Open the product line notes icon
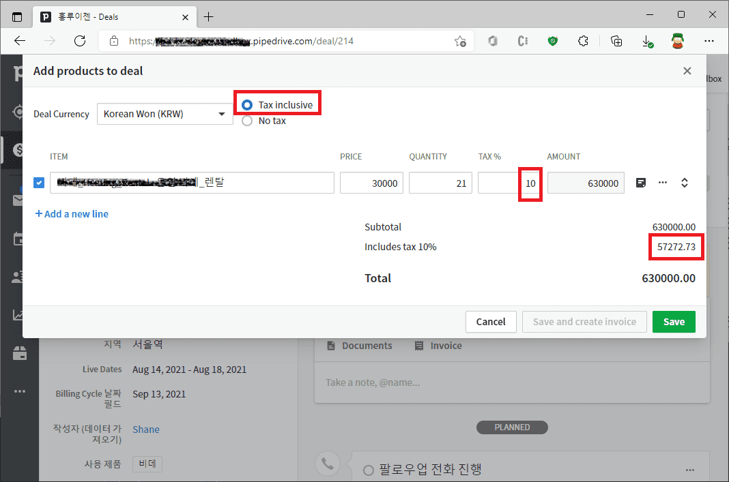Viewport: 729px width, 482px height. (641, 183)
